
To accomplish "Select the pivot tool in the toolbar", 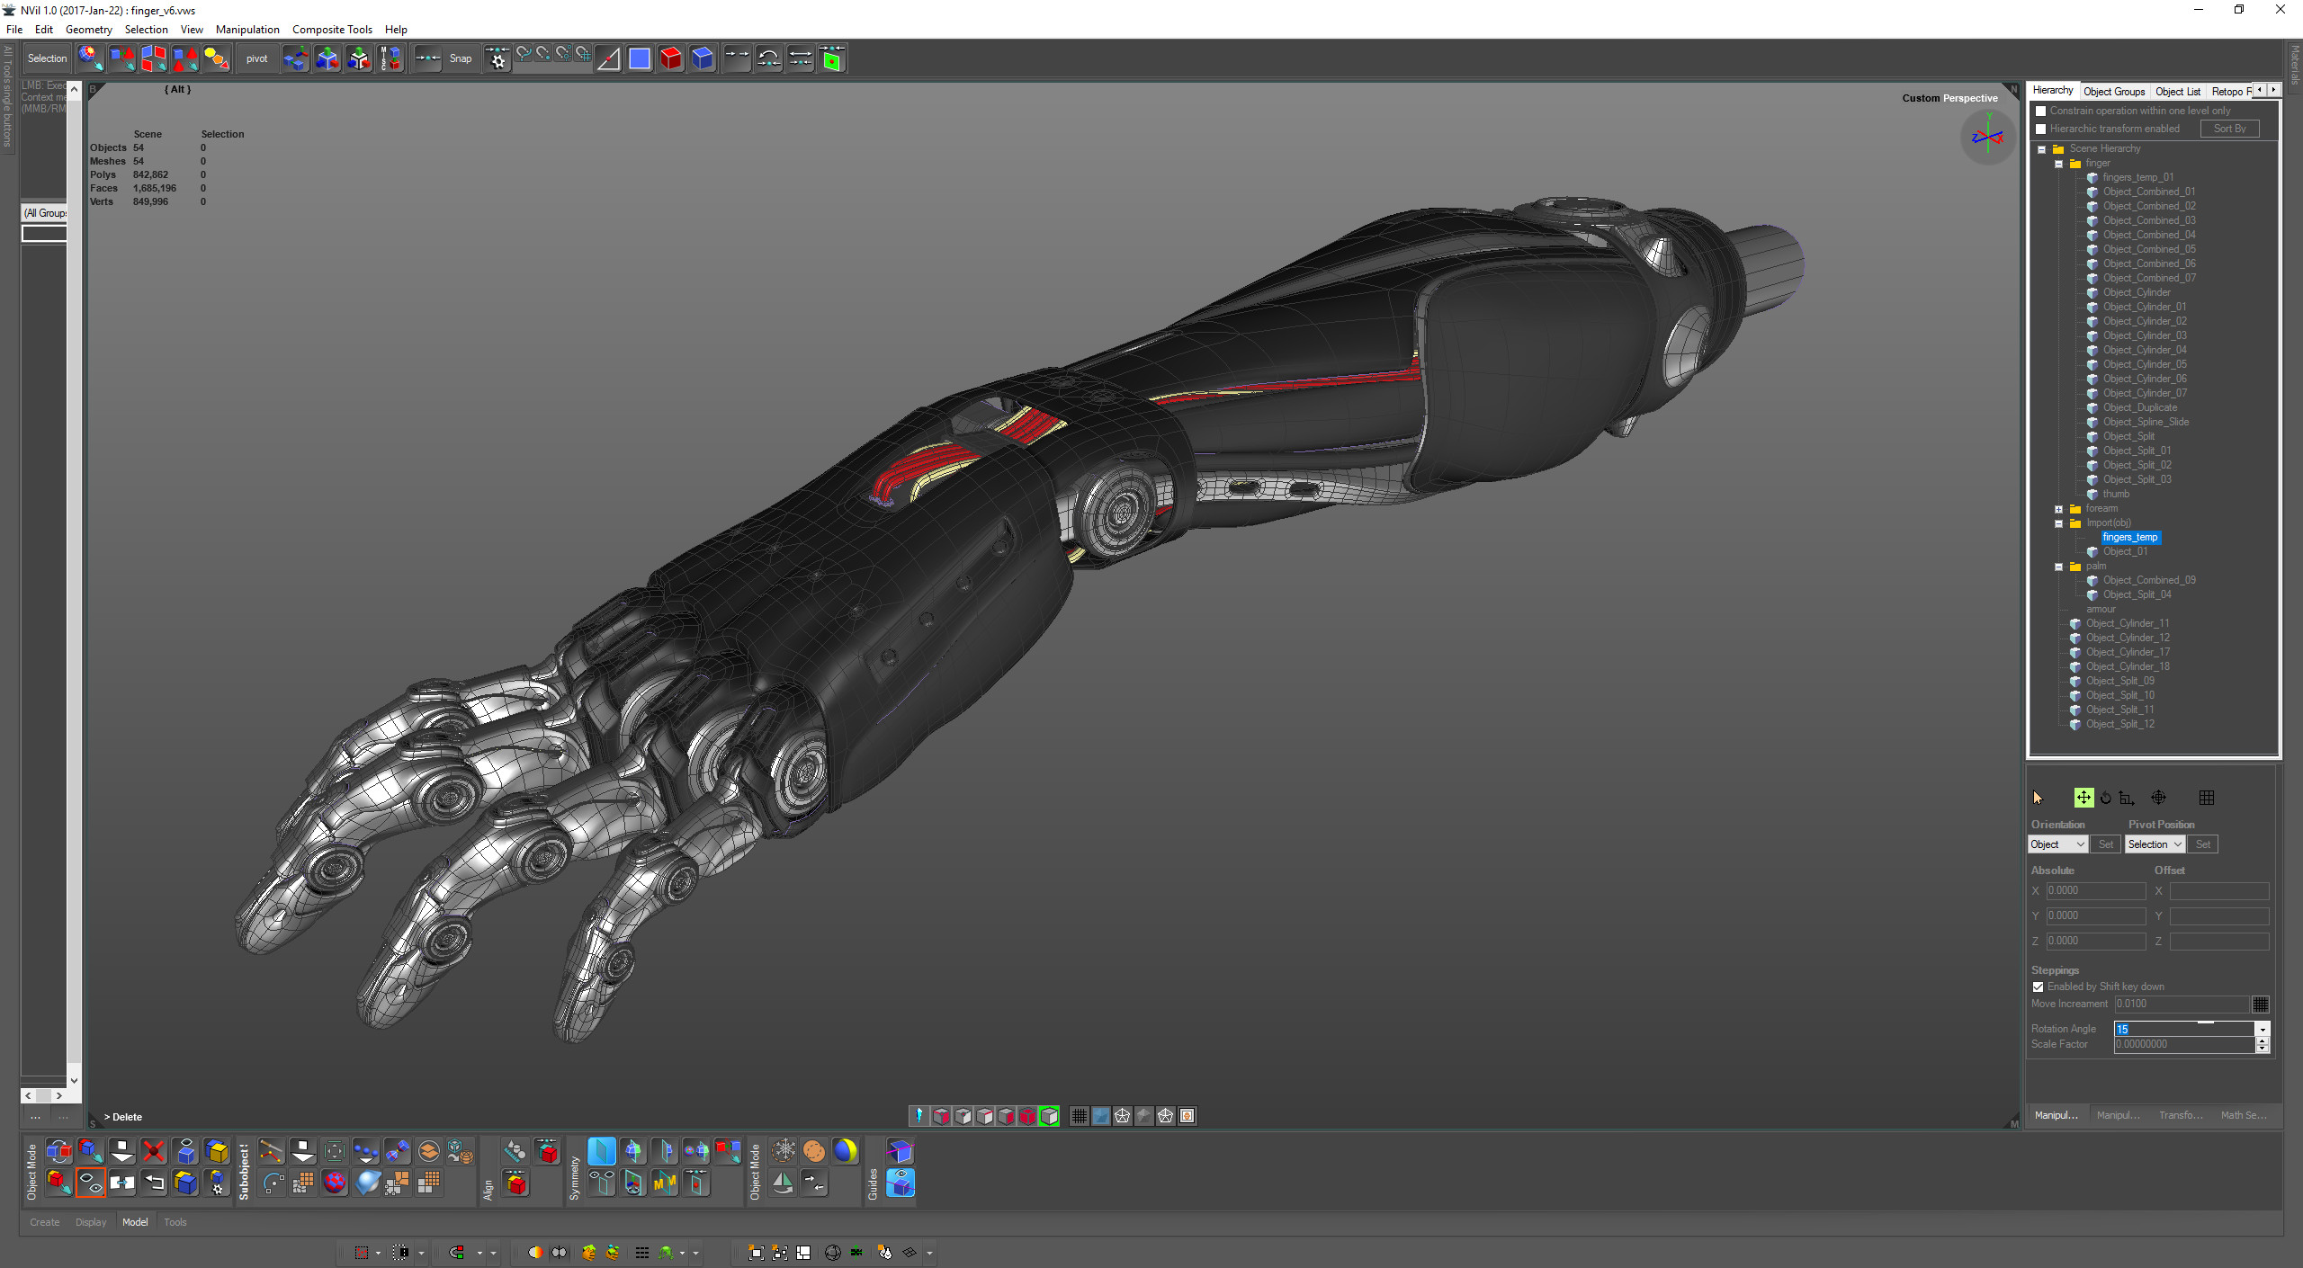I will point(256,58).
